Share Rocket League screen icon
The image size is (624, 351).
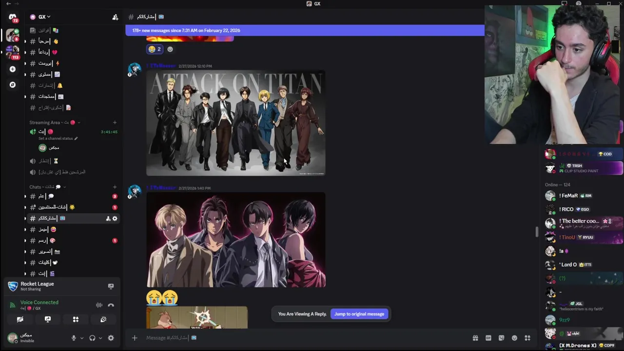click(111, 286)
